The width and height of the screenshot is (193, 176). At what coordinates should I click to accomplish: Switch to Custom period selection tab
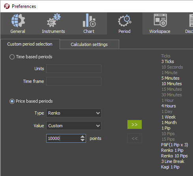[x=30, y=44]
